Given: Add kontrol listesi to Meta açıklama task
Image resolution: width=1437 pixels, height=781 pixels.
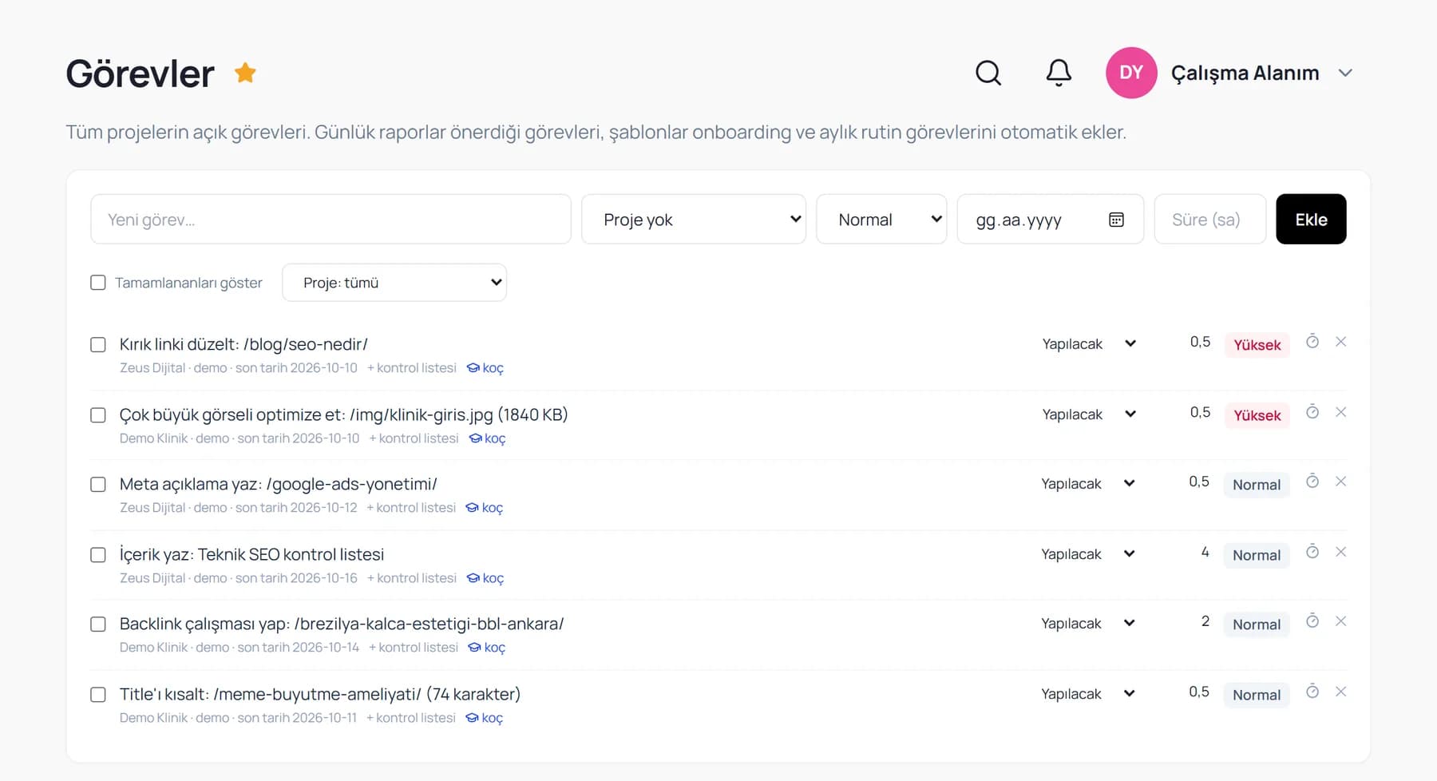Looking at the screenshot, I should pyautogui.click(x=411, y=508).
